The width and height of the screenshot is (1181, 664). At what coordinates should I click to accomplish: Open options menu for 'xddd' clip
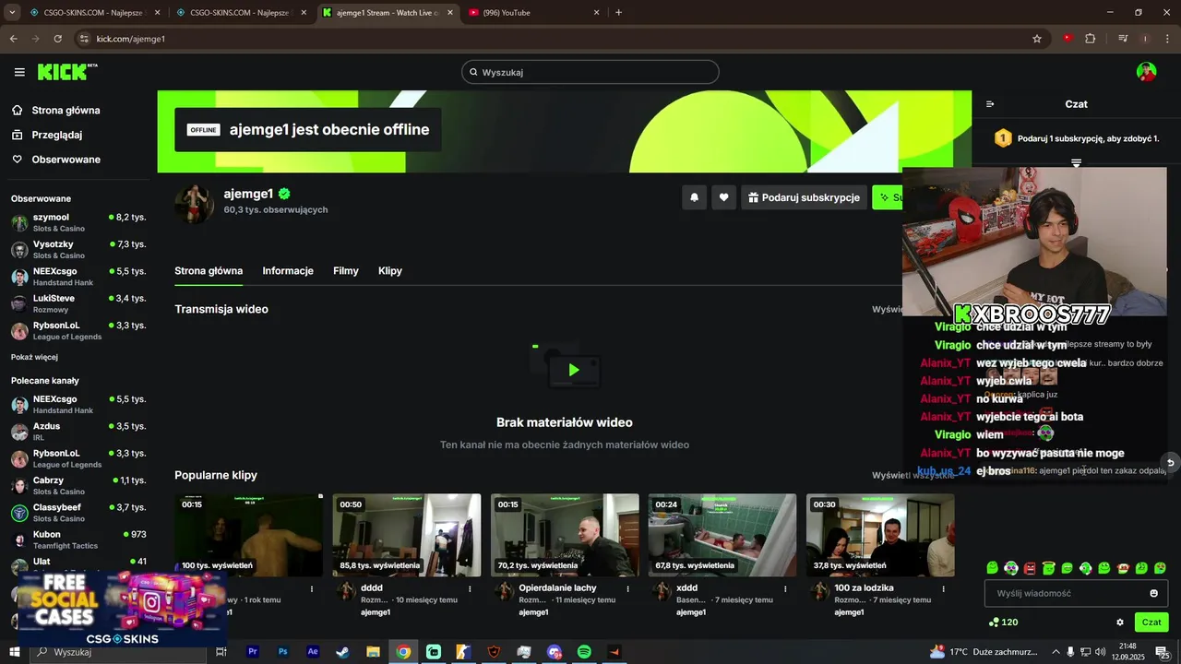click(786, 588)
